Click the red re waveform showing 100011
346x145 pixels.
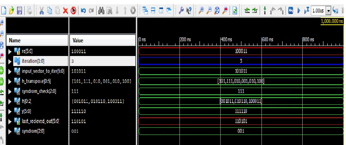[241, 51]
